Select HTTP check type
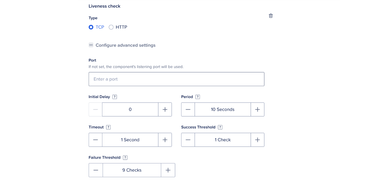This screenshot has width=370, height=184. pyautogui.click(x=111, y=27)
